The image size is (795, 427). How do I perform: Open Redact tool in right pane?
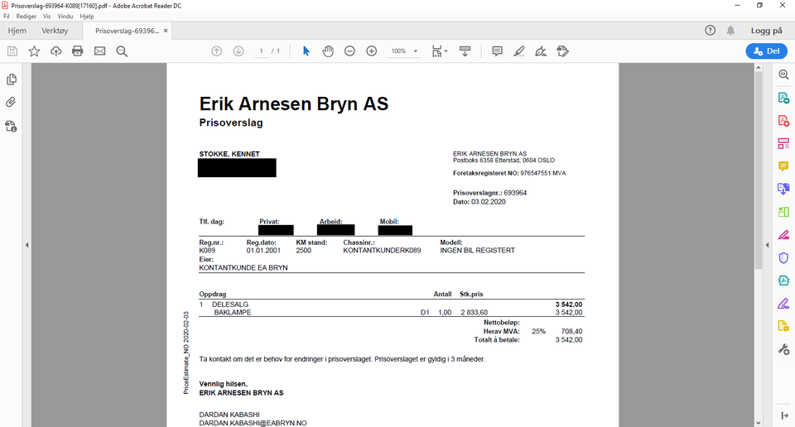click(x=784, y=235)
